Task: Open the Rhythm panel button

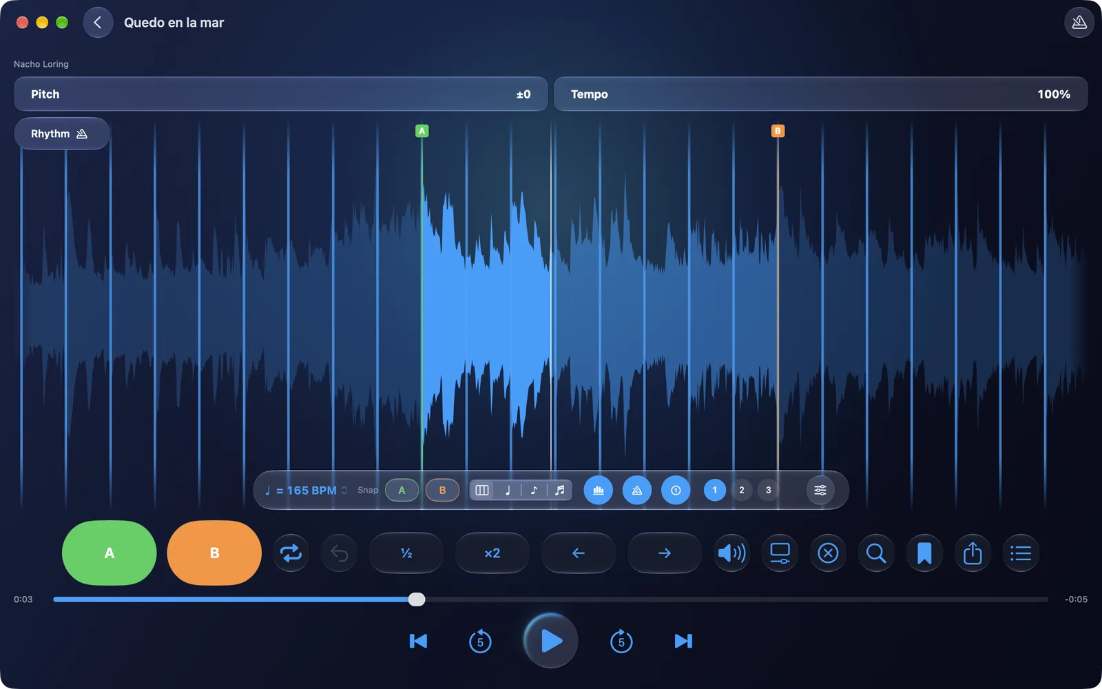Action: click(x=62, y=134)
